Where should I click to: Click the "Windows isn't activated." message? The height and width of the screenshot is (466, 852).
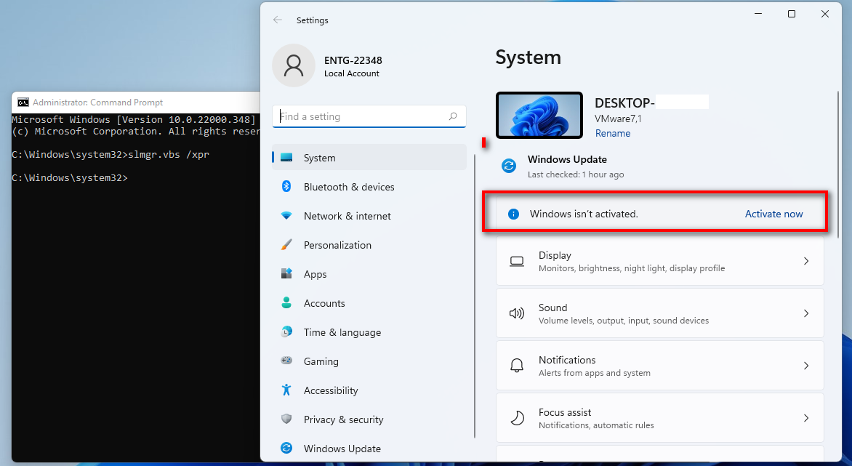click(x=584, y=214)
